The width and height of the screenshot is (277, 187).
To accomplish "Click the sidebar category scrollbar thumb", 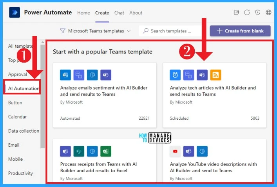I will coord(42,96).
